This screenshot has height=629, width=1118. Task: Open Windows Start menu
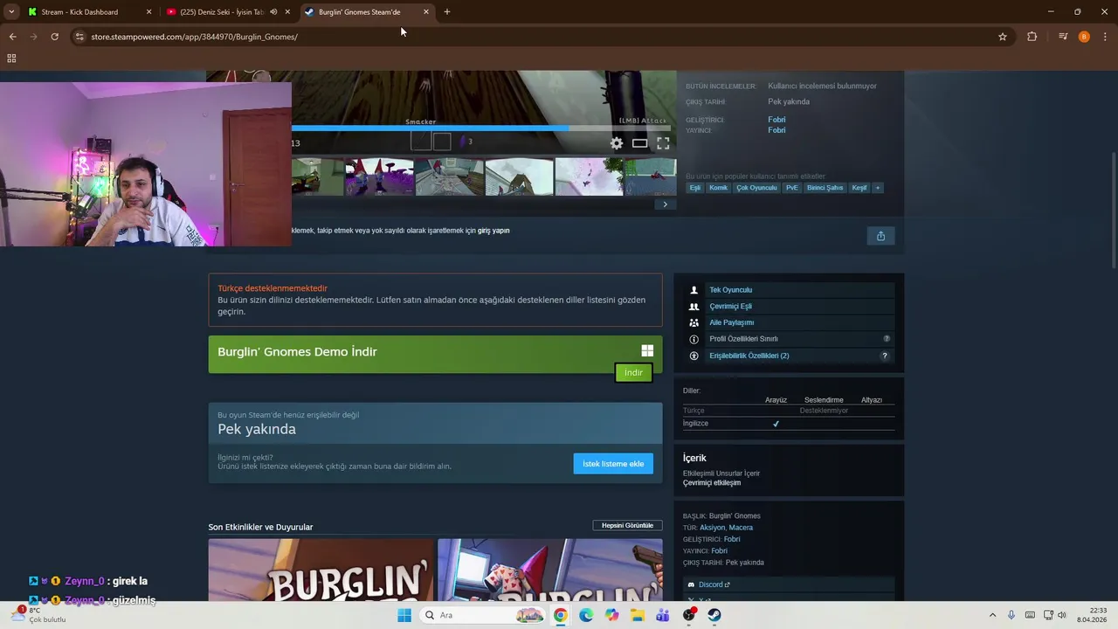[x=404, y=615]
